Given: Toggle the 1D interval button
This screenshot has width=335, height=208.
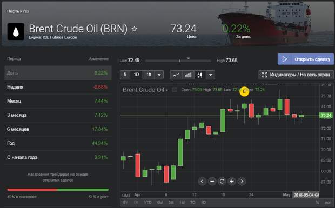Looking at the screenshot, I should pos(136,75).
